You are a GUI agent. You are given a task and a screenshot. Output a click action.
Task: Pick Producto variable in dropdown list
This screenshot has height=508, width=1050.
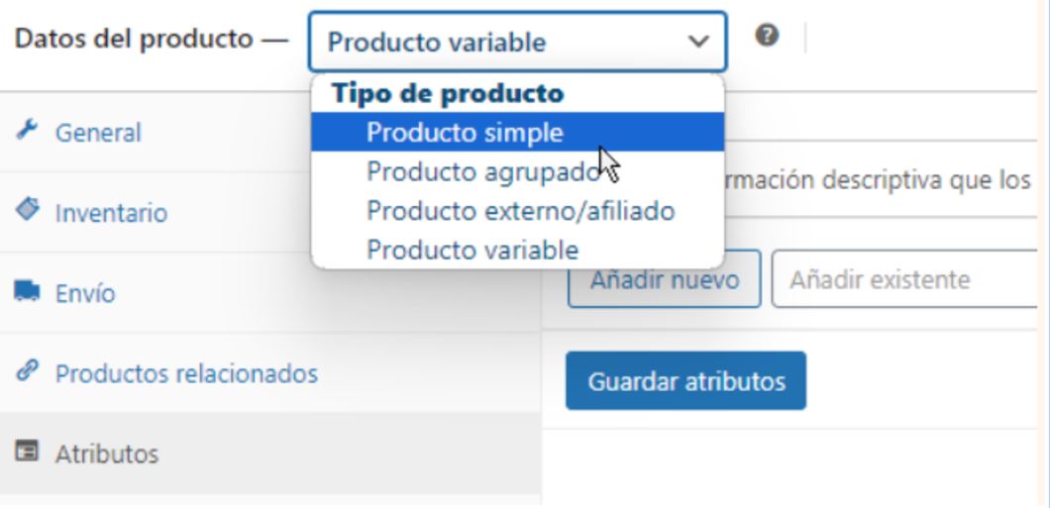click(472, 250)
